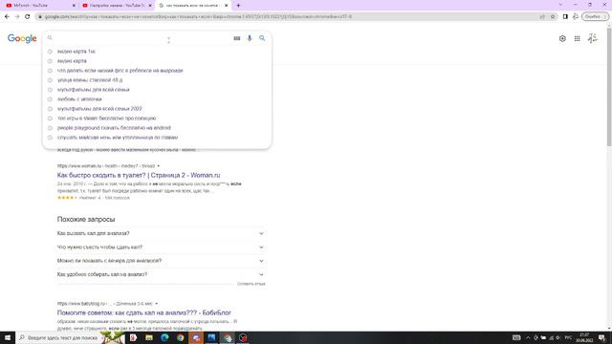The height and width of the screenshot is (344, 612).
Task: Go back using the browser back arrow
Action: coord(7,17)
